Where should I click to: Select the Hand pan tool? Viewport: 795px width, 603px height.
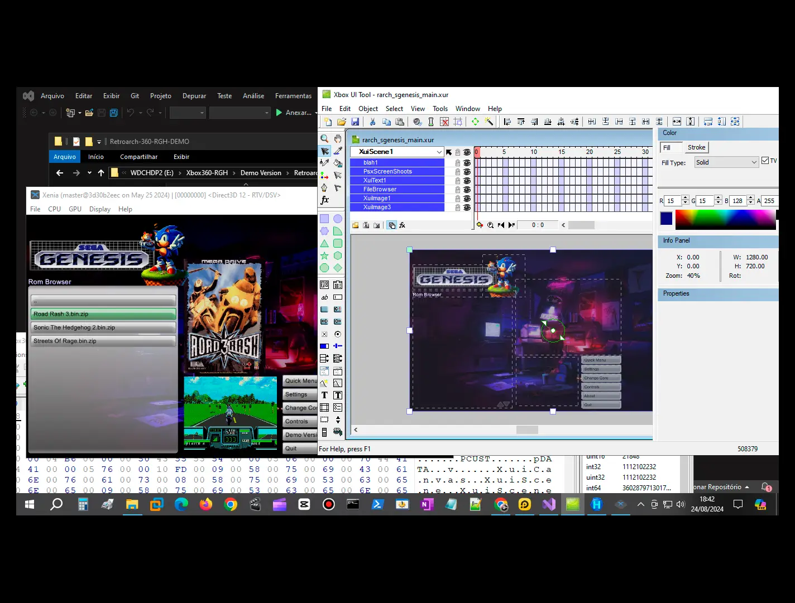coord(337,138)
